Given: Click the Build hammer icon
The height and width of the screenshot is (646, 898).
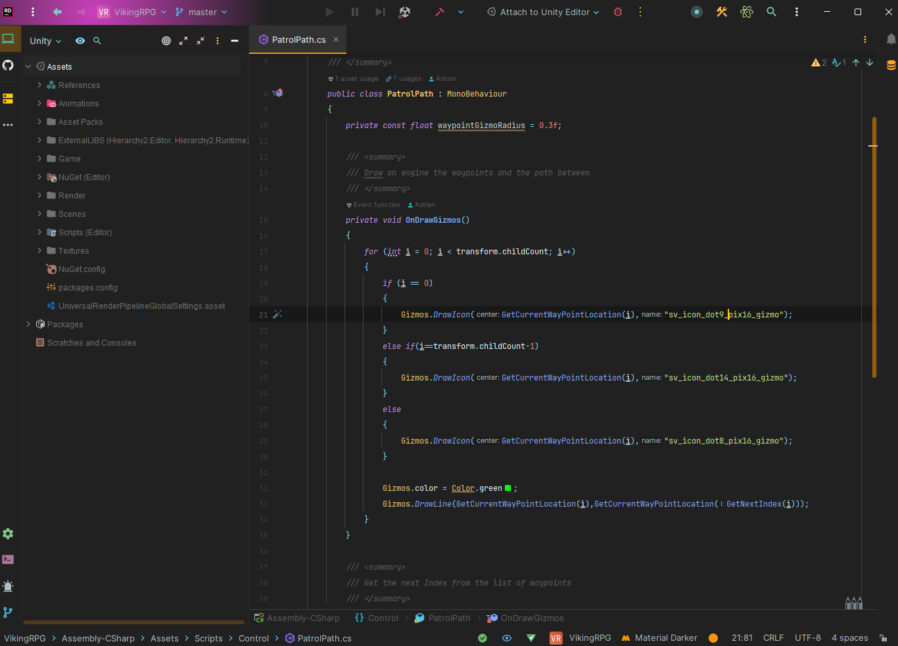Looking at the screenshot, I should (x=440, y=12).
